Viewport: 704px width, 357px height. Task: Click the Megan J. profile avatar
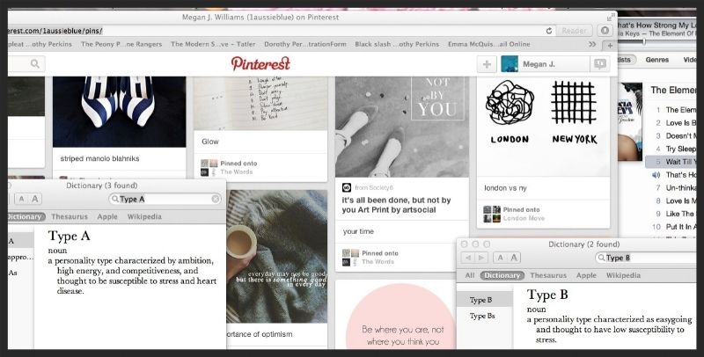pyautogui.click(x=510, y=64)
